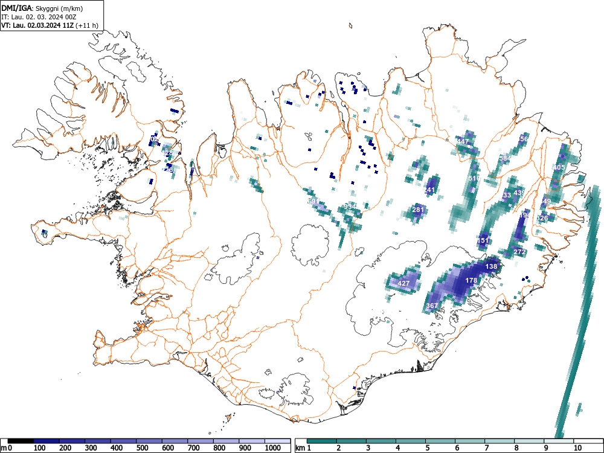
Task: Click the visibility value 584 on the map
Action: [x=505, y=158]
